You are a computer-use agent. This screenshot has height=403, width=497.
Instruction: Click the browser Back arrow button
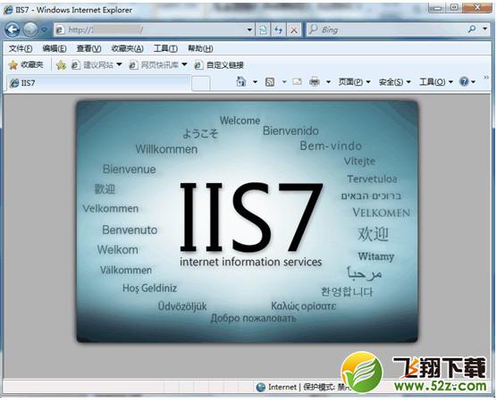coord(13,29)
